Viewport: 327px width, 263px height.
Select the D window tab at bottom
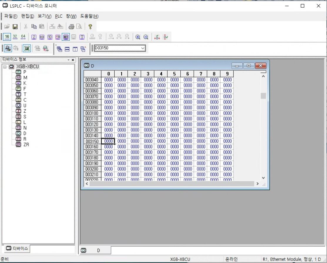click(x=95, y=250)
